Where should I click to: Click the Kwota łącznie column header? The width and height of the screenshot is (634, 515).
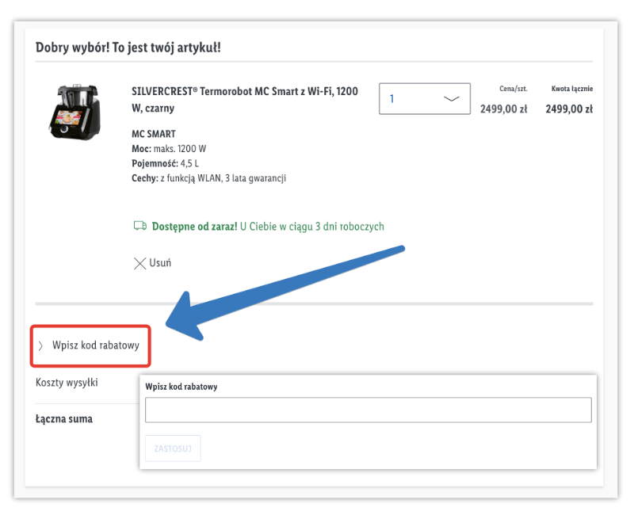(x=572, y=89)
